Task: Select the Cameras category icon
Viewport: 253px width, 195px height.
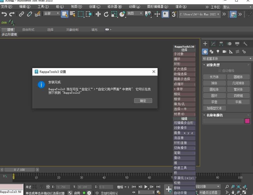Action: pyautogui.click(x=224, y=52)
